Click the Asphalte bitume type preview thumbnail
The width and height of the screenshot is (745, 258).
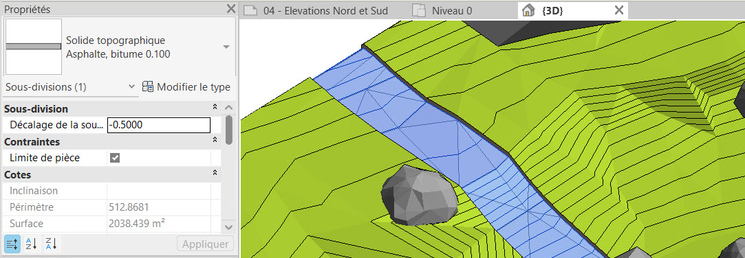[33, 47]
